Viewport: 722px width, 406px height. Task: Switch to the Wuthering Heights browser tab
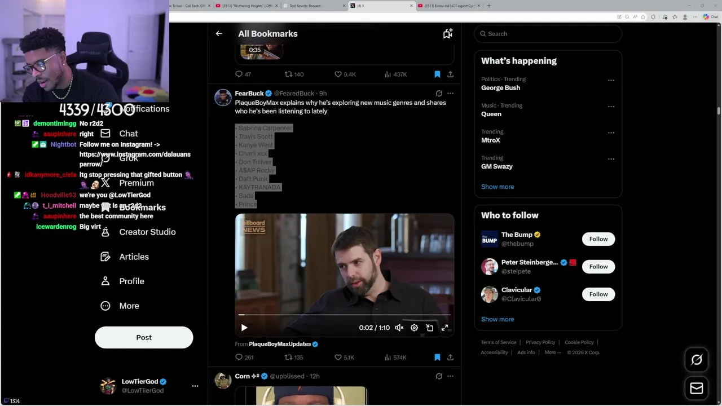pos(246,6)
